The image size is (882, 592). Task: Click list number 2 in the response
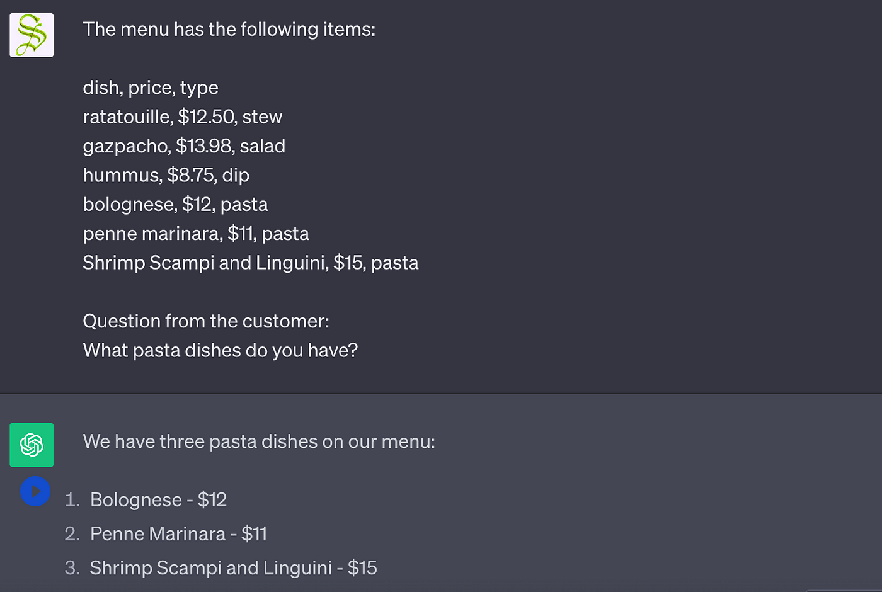pyautogui.click(x=72, y=534)
